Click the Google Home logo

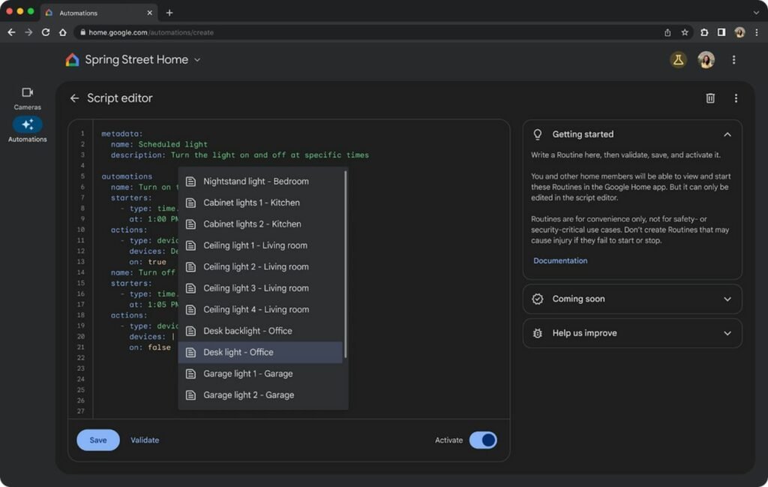(x=72, y=59)
